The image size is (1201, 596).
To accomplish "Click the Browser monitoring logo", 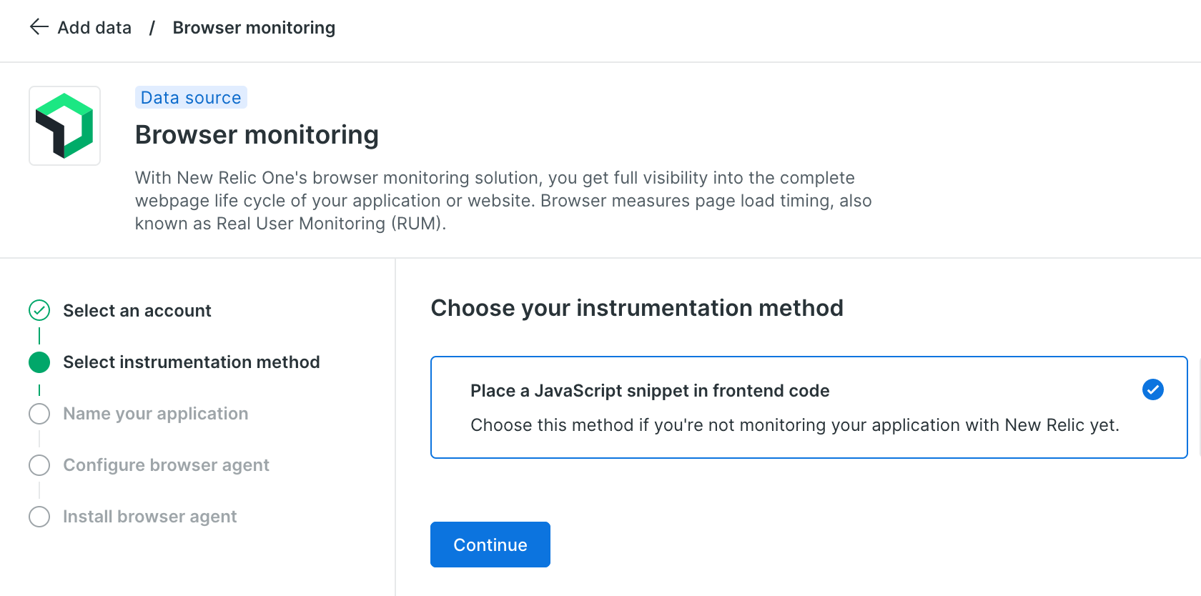I will pyautogui.click(x=64, y=125).
